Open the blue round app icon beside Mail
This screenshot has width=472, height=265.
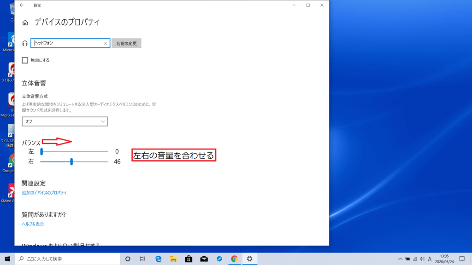(x=219, y=259)
